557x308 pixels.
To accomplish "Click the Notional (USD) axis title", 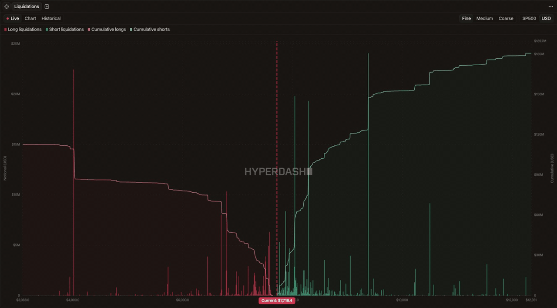I will (5, 169).
